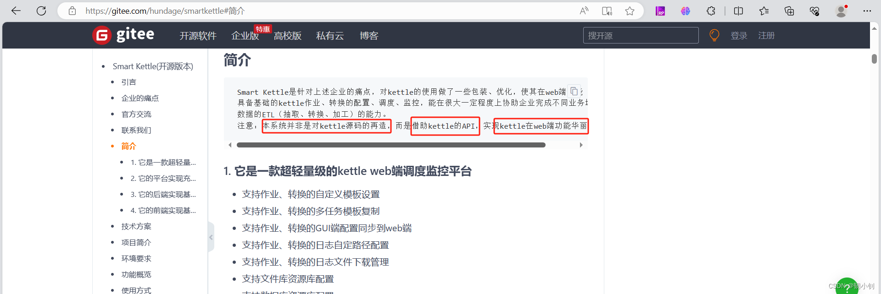
Task: Go back with the browser back arrow
Action: (16, 11)
